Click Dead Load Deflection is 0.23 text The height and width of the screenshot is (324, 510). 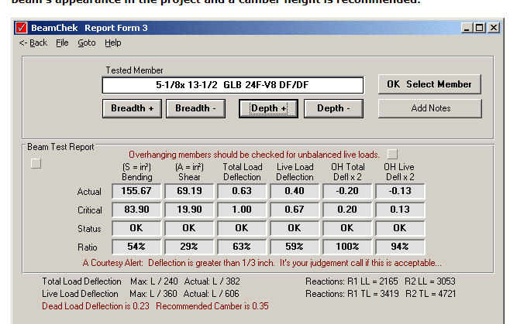click(x=95, y=306)
